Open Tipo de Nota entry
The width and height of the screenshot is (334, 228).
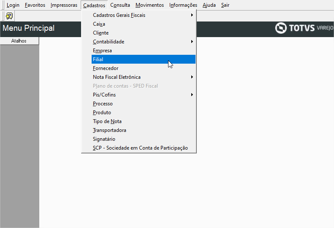tap(144, 121)
